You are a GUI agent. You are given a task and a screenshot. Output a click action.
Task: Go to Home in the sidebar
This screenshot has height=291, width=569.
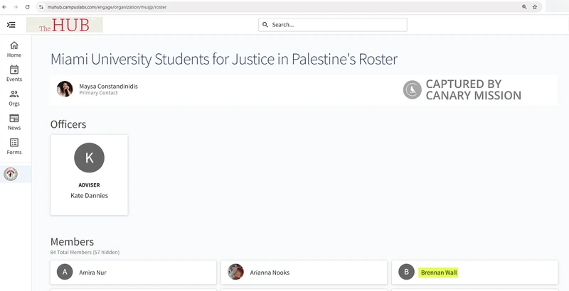pyautogui.click(x=14, y=50)
